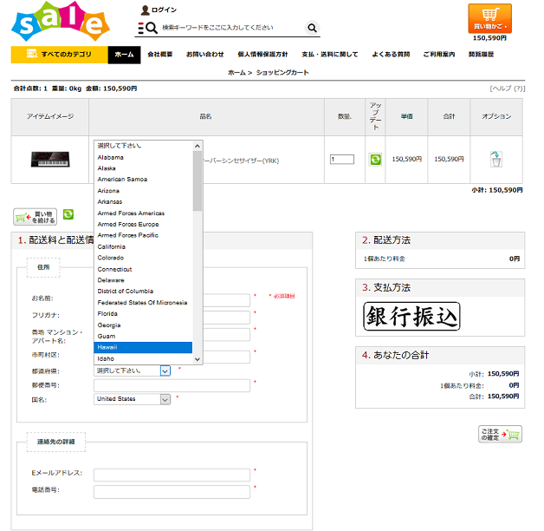Select Florida from state list

point(143,314)
